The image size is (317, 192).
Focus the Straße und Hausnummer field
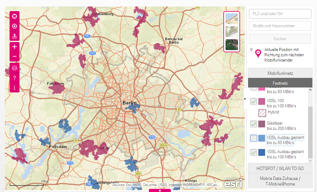click(280, 26)
